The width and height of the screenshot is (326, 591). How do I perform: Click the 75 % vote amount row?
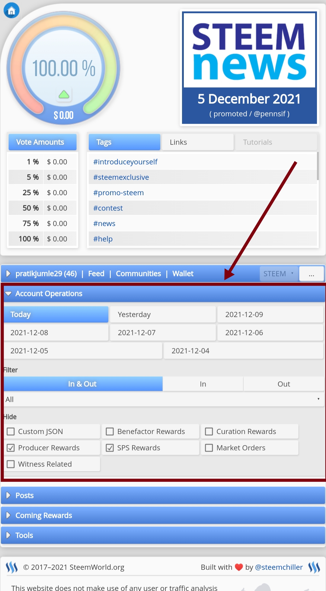43,223
